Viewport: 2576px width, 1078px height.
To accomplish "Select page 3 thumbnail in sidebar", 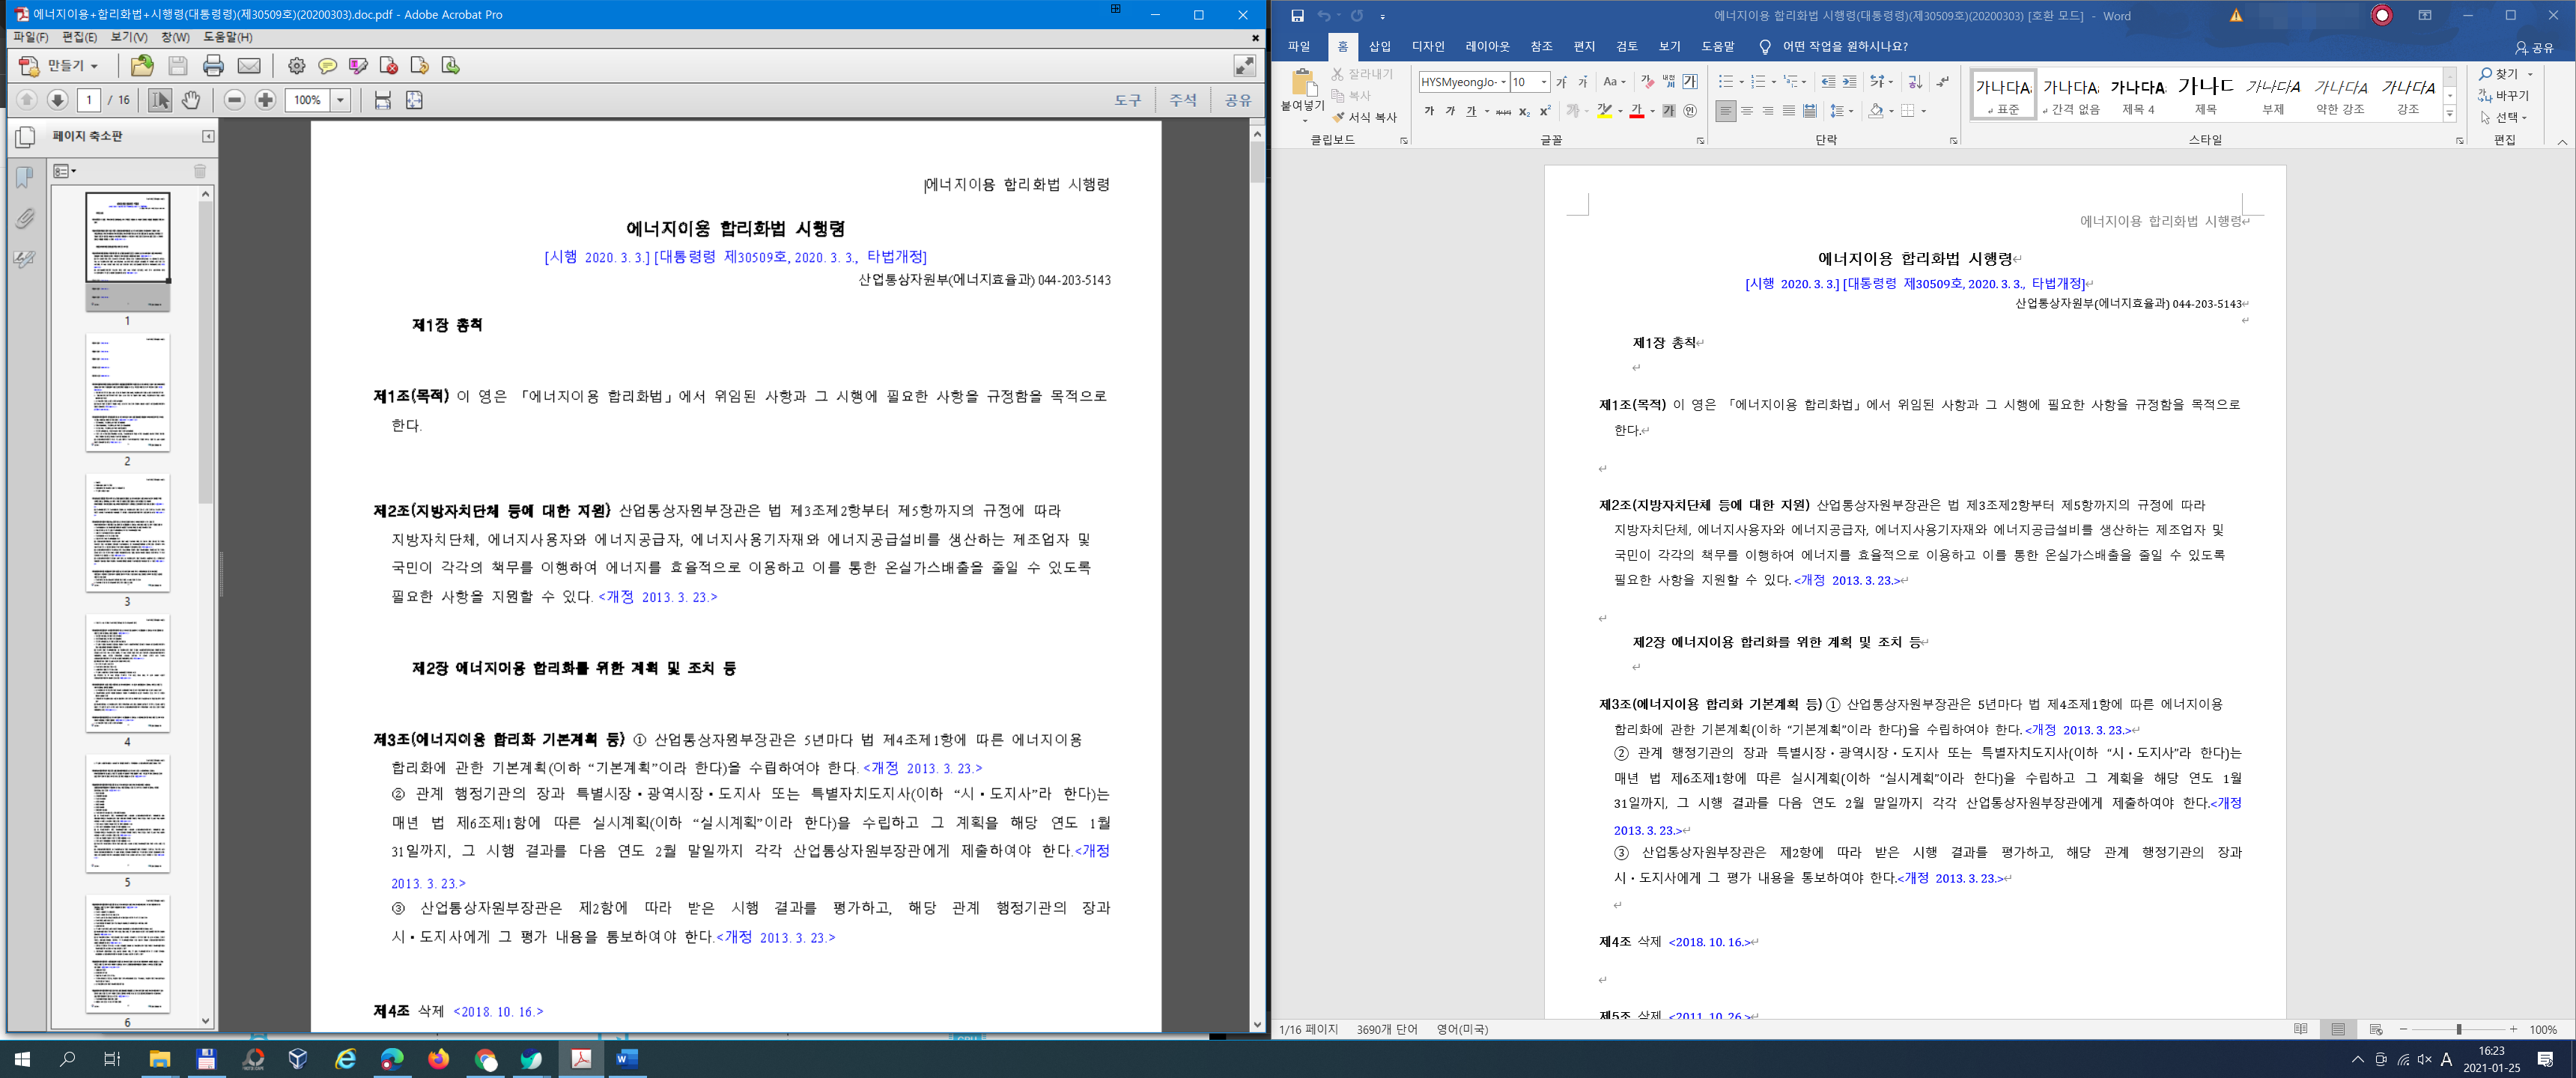I will (x=127, y=533).
